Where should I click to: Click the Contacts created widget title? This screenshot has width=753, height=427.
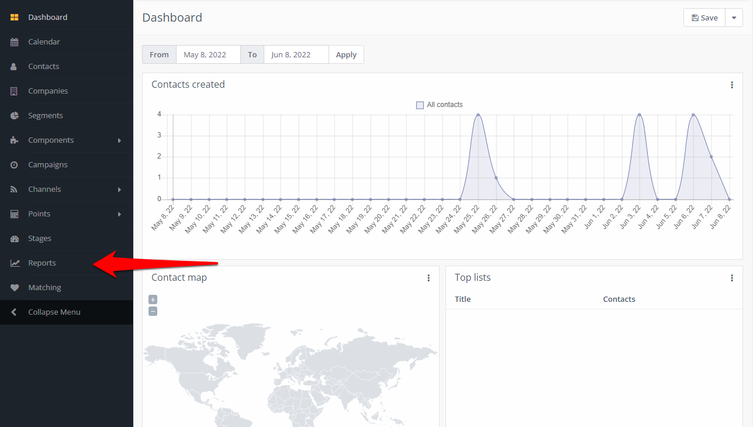[188, 84]
